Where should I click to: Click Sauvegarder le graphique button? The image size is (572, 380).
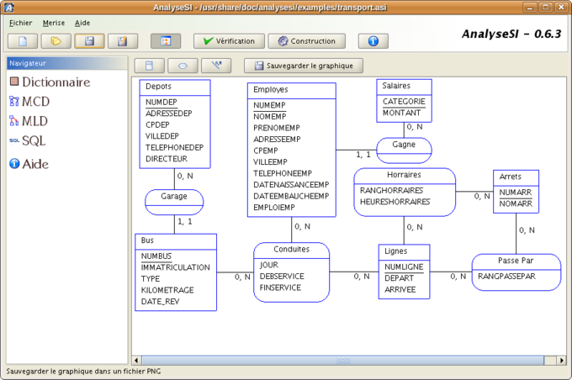coord(303,65)
